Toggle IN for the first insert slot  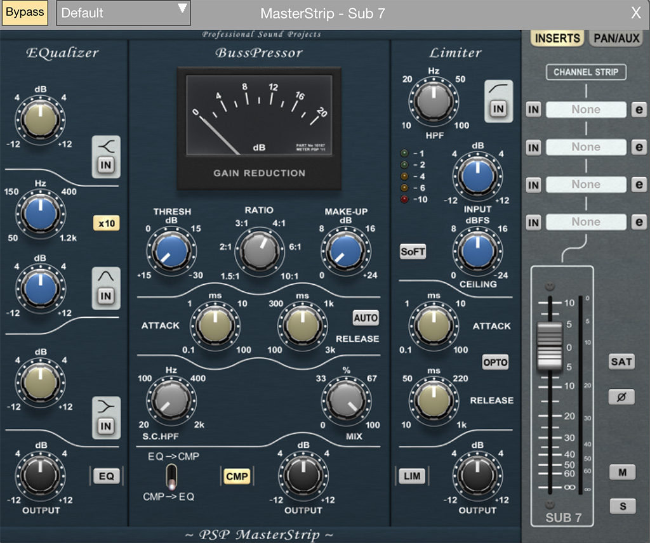[533, 110]
